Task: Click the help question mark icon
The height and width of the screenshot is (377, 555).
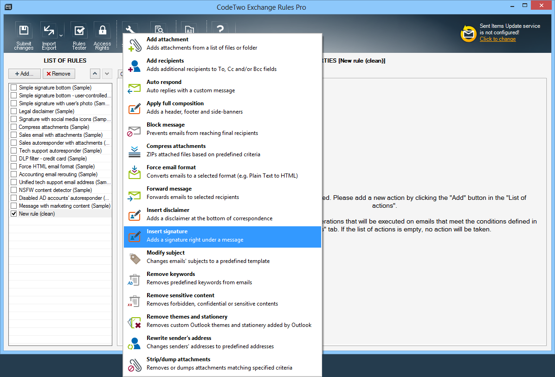Action: point(220,29)
